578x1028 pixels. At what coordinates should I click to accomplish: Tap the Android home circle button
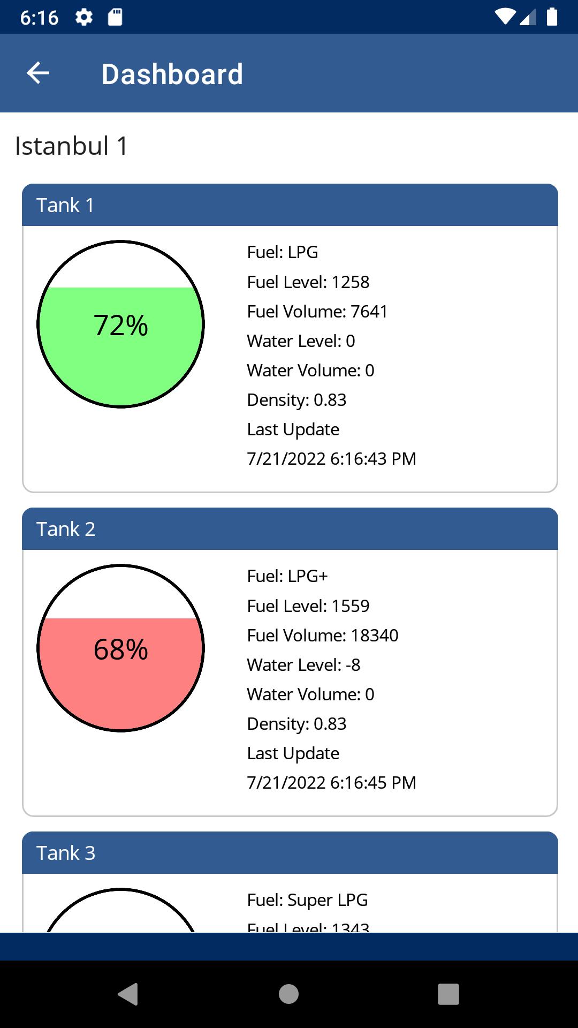tap(289, 994)
